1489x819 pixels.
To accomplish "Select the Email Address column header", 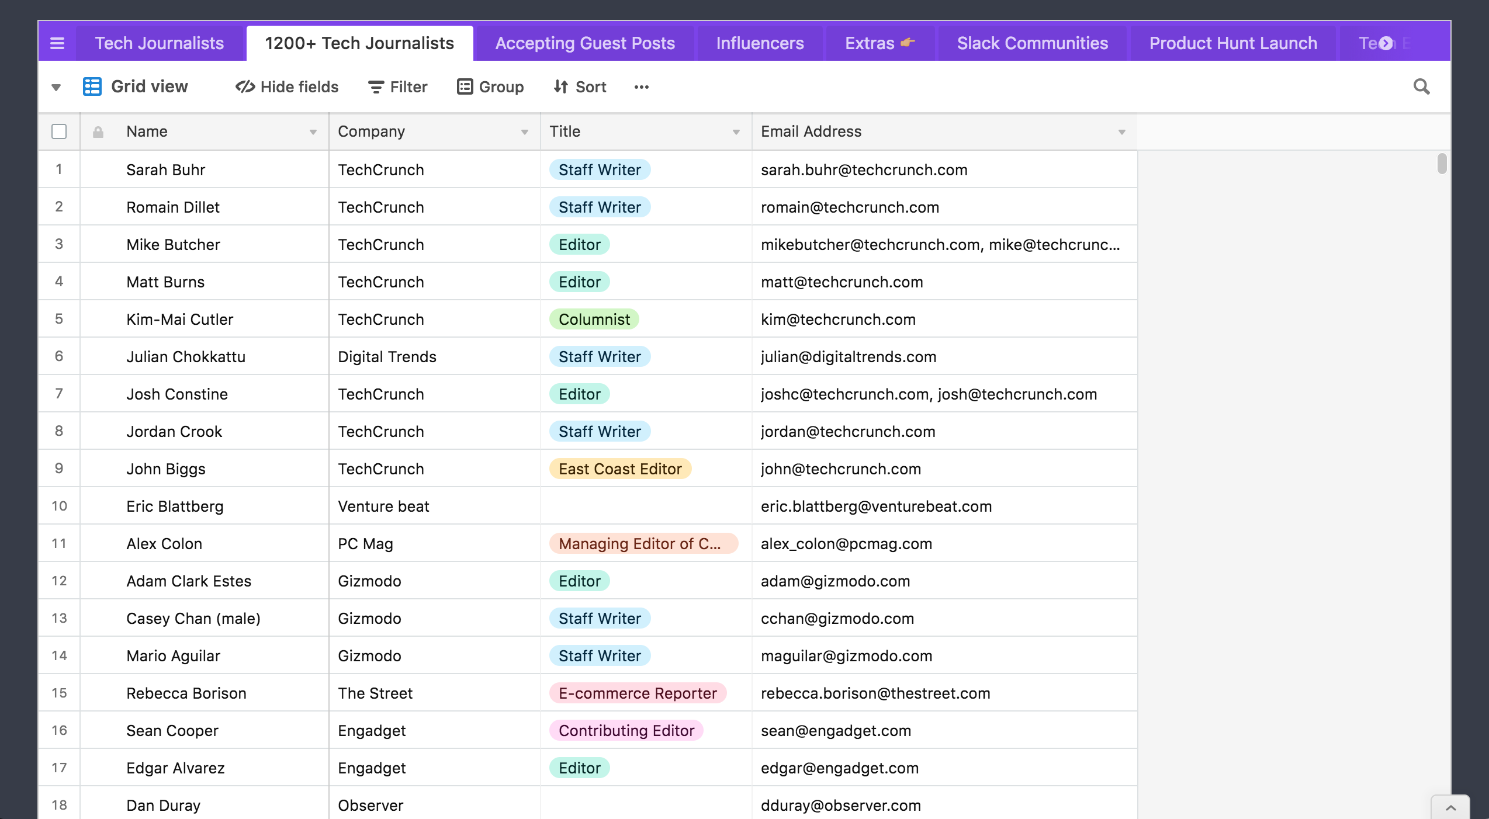I will [x=944, y=131].
